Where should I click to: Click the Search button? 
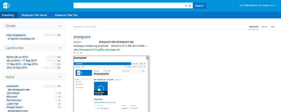(199, 6)
